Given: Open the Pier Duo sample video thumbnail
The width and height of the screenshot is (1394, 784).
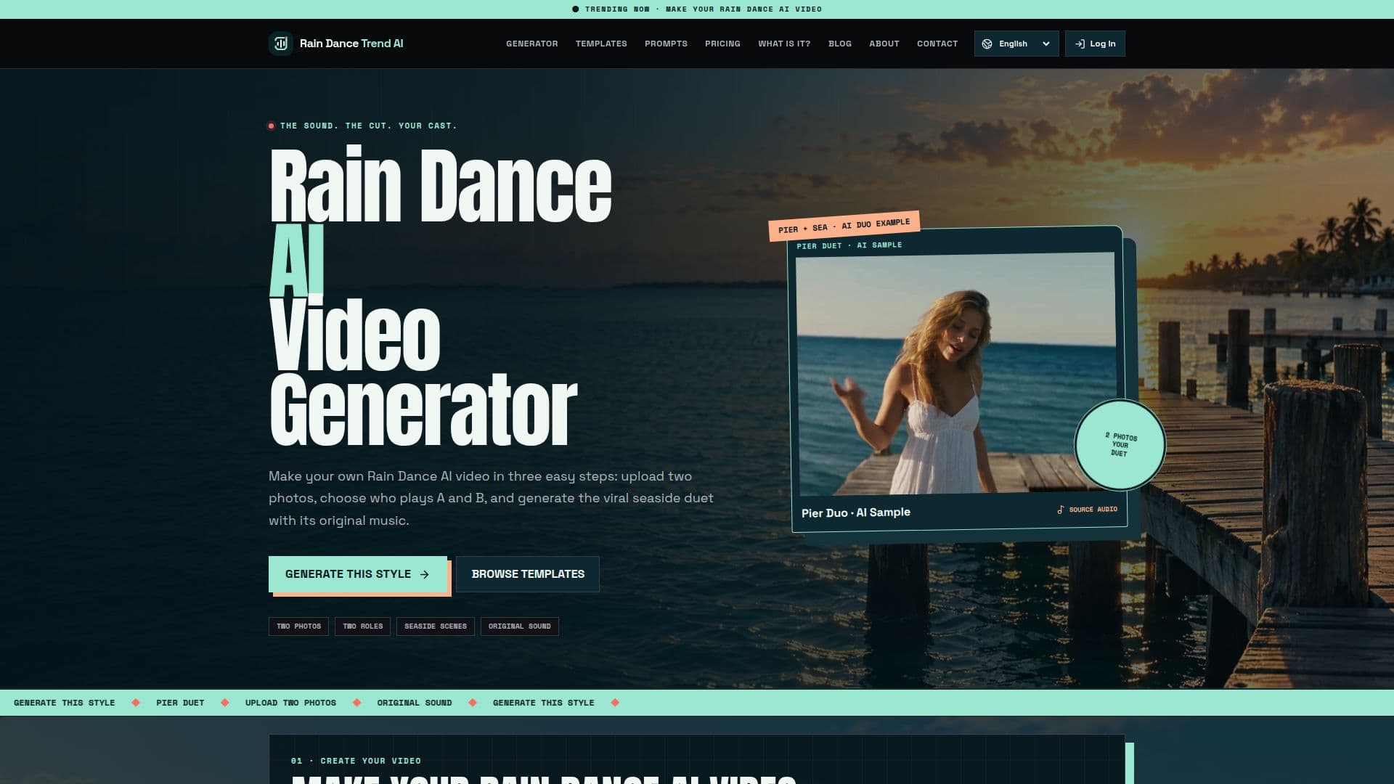Looking at the screenshot, I should 956,374.
